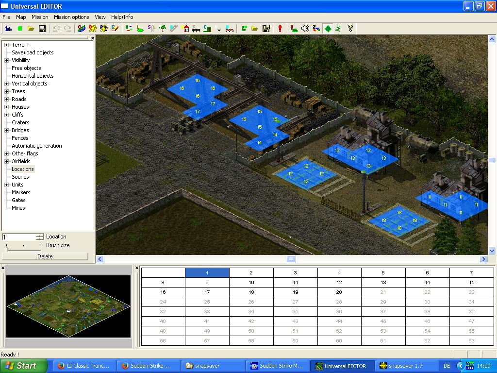This screenshot has height=373, width=497.
Task: Open the Map menu
Action: click(21, 17)
